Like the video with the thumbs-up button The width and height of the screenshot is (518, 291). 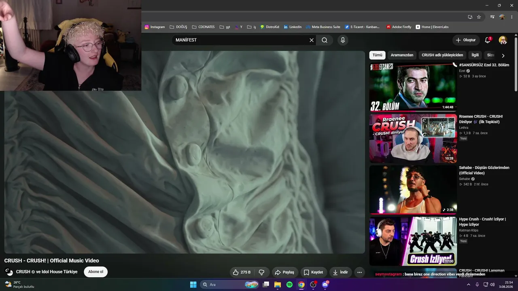[242, 272]
